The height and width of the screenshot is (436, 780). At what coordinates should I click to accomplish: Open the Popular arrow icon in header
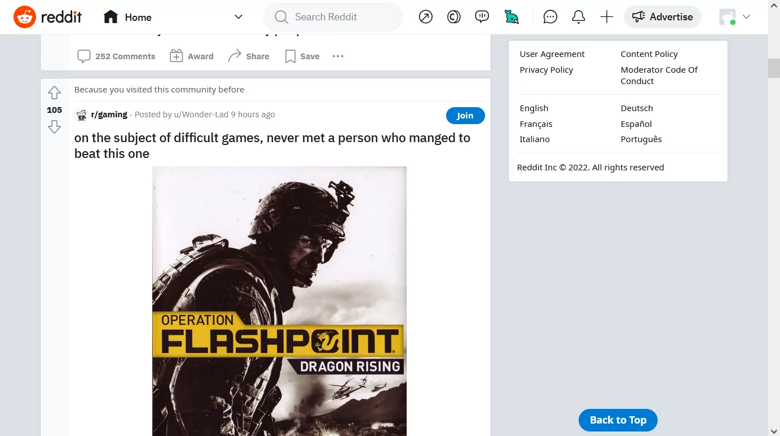pyautogui.click(x=426, y=17)
